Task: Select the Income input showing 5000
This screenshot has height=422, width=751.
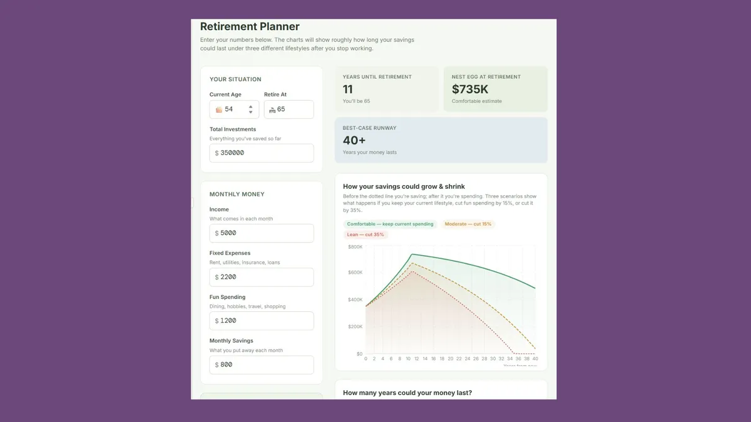Action: [262, 233]
